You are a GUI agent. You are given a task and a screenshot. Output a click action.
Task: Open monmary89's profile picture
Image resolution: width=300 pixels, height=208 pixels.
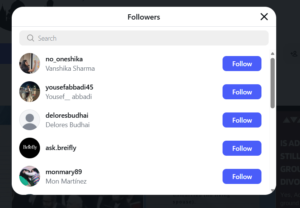[x=29, y=176]
